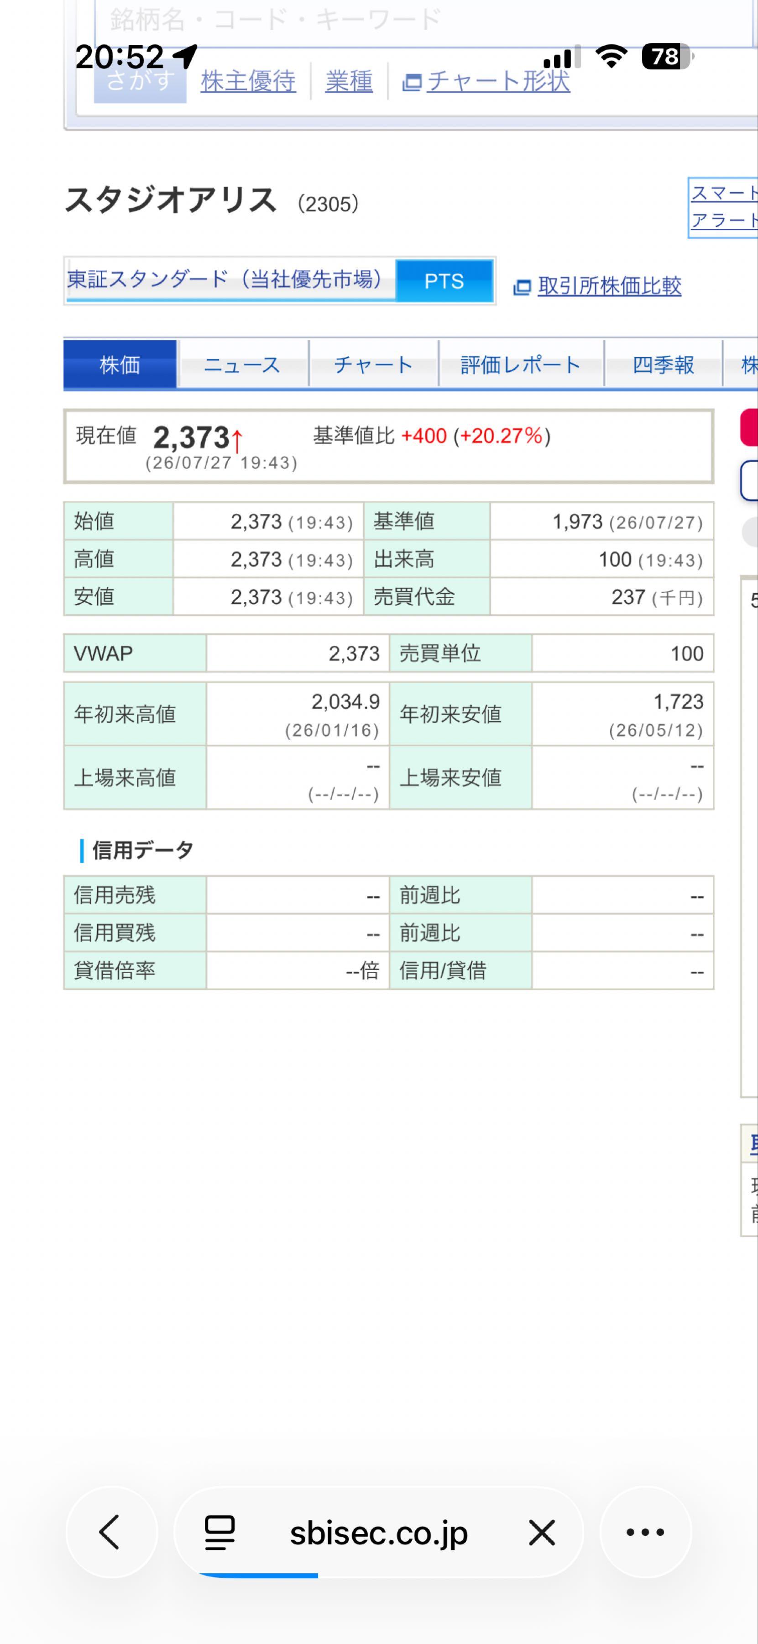This screenshot has width=758, height=1644.
Task: Click the stock code (2305)
Action: (328, 204)
